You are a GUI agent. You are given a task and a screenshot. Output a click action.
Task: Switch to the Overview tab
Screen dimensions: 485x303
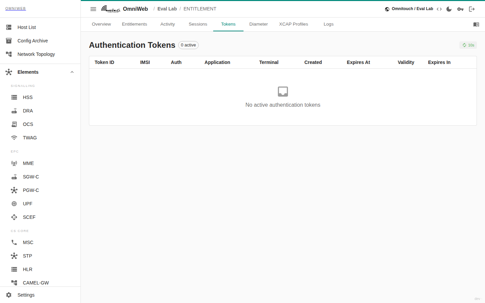pyautogui.click(x=101, y=24)
